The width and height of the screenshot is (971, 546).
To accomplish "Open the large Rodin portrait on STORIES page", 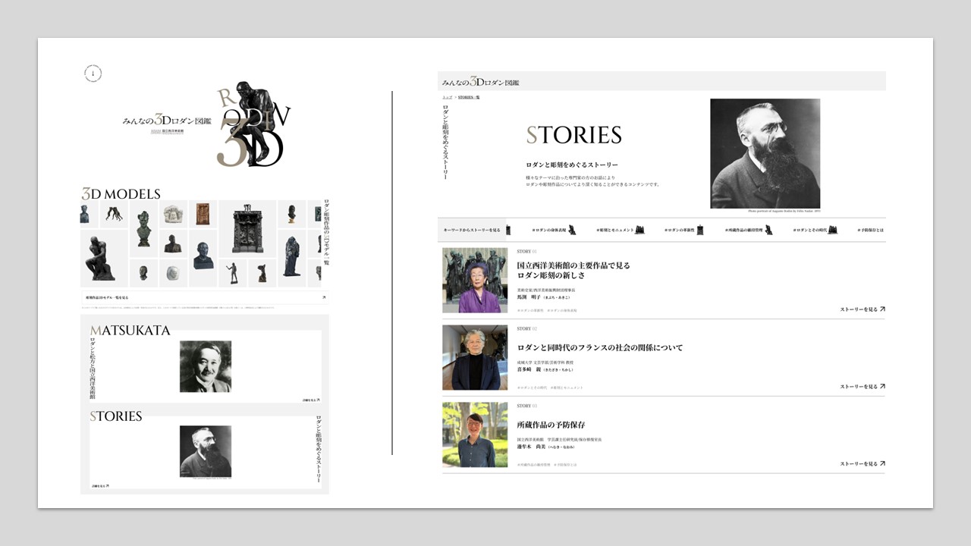I will [x=765, y=153].
